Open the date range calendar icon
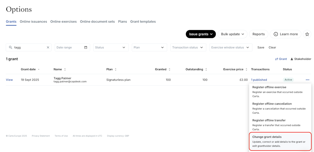 point(86,47)
